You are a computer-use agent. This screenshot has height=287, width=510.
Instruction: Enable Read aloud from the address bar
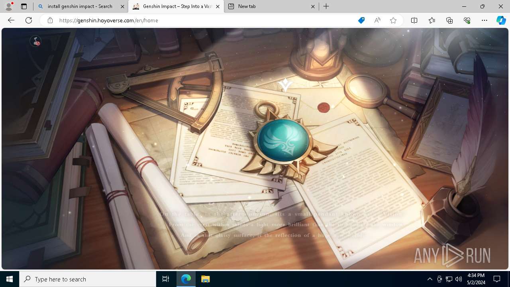click(x=377, y=20)
